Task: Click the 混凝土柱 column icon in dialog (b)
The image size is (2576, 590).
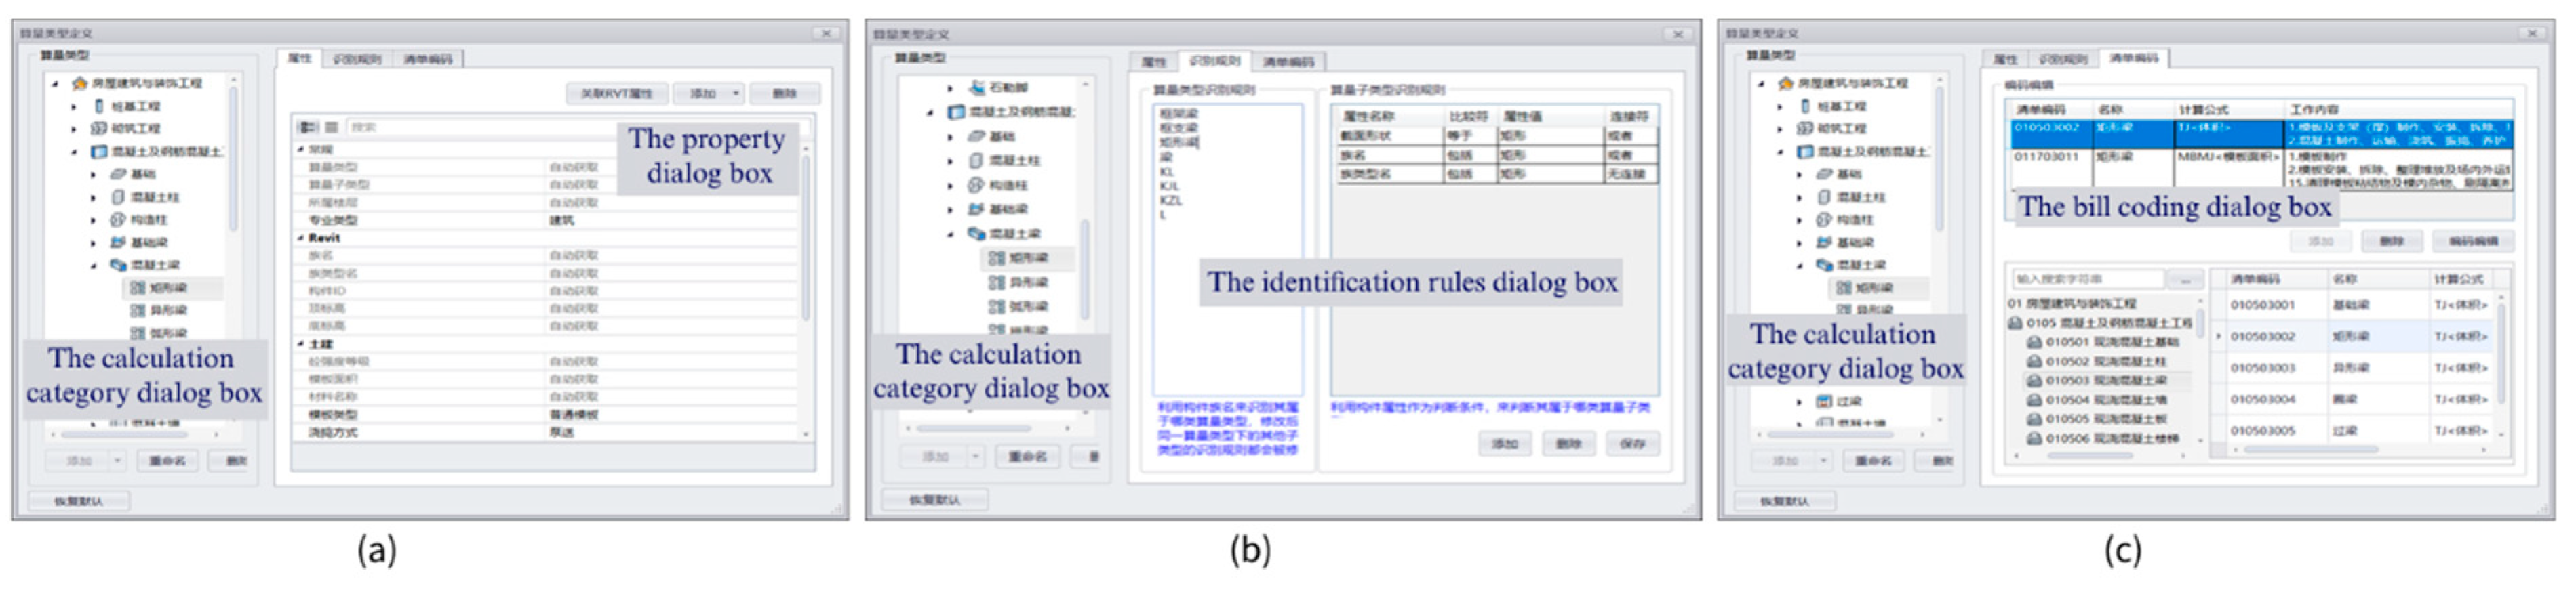Action: [x=977, y=160]
